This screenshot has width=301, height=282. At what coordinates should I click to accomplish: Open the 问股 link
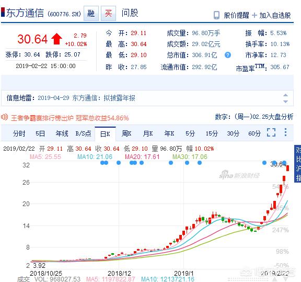pyautogui.click(x=130, y=13)
